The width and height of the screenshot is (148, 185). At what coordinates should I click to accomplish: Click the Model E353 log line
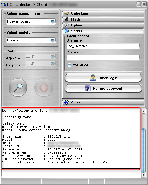(x=29, y=140)
